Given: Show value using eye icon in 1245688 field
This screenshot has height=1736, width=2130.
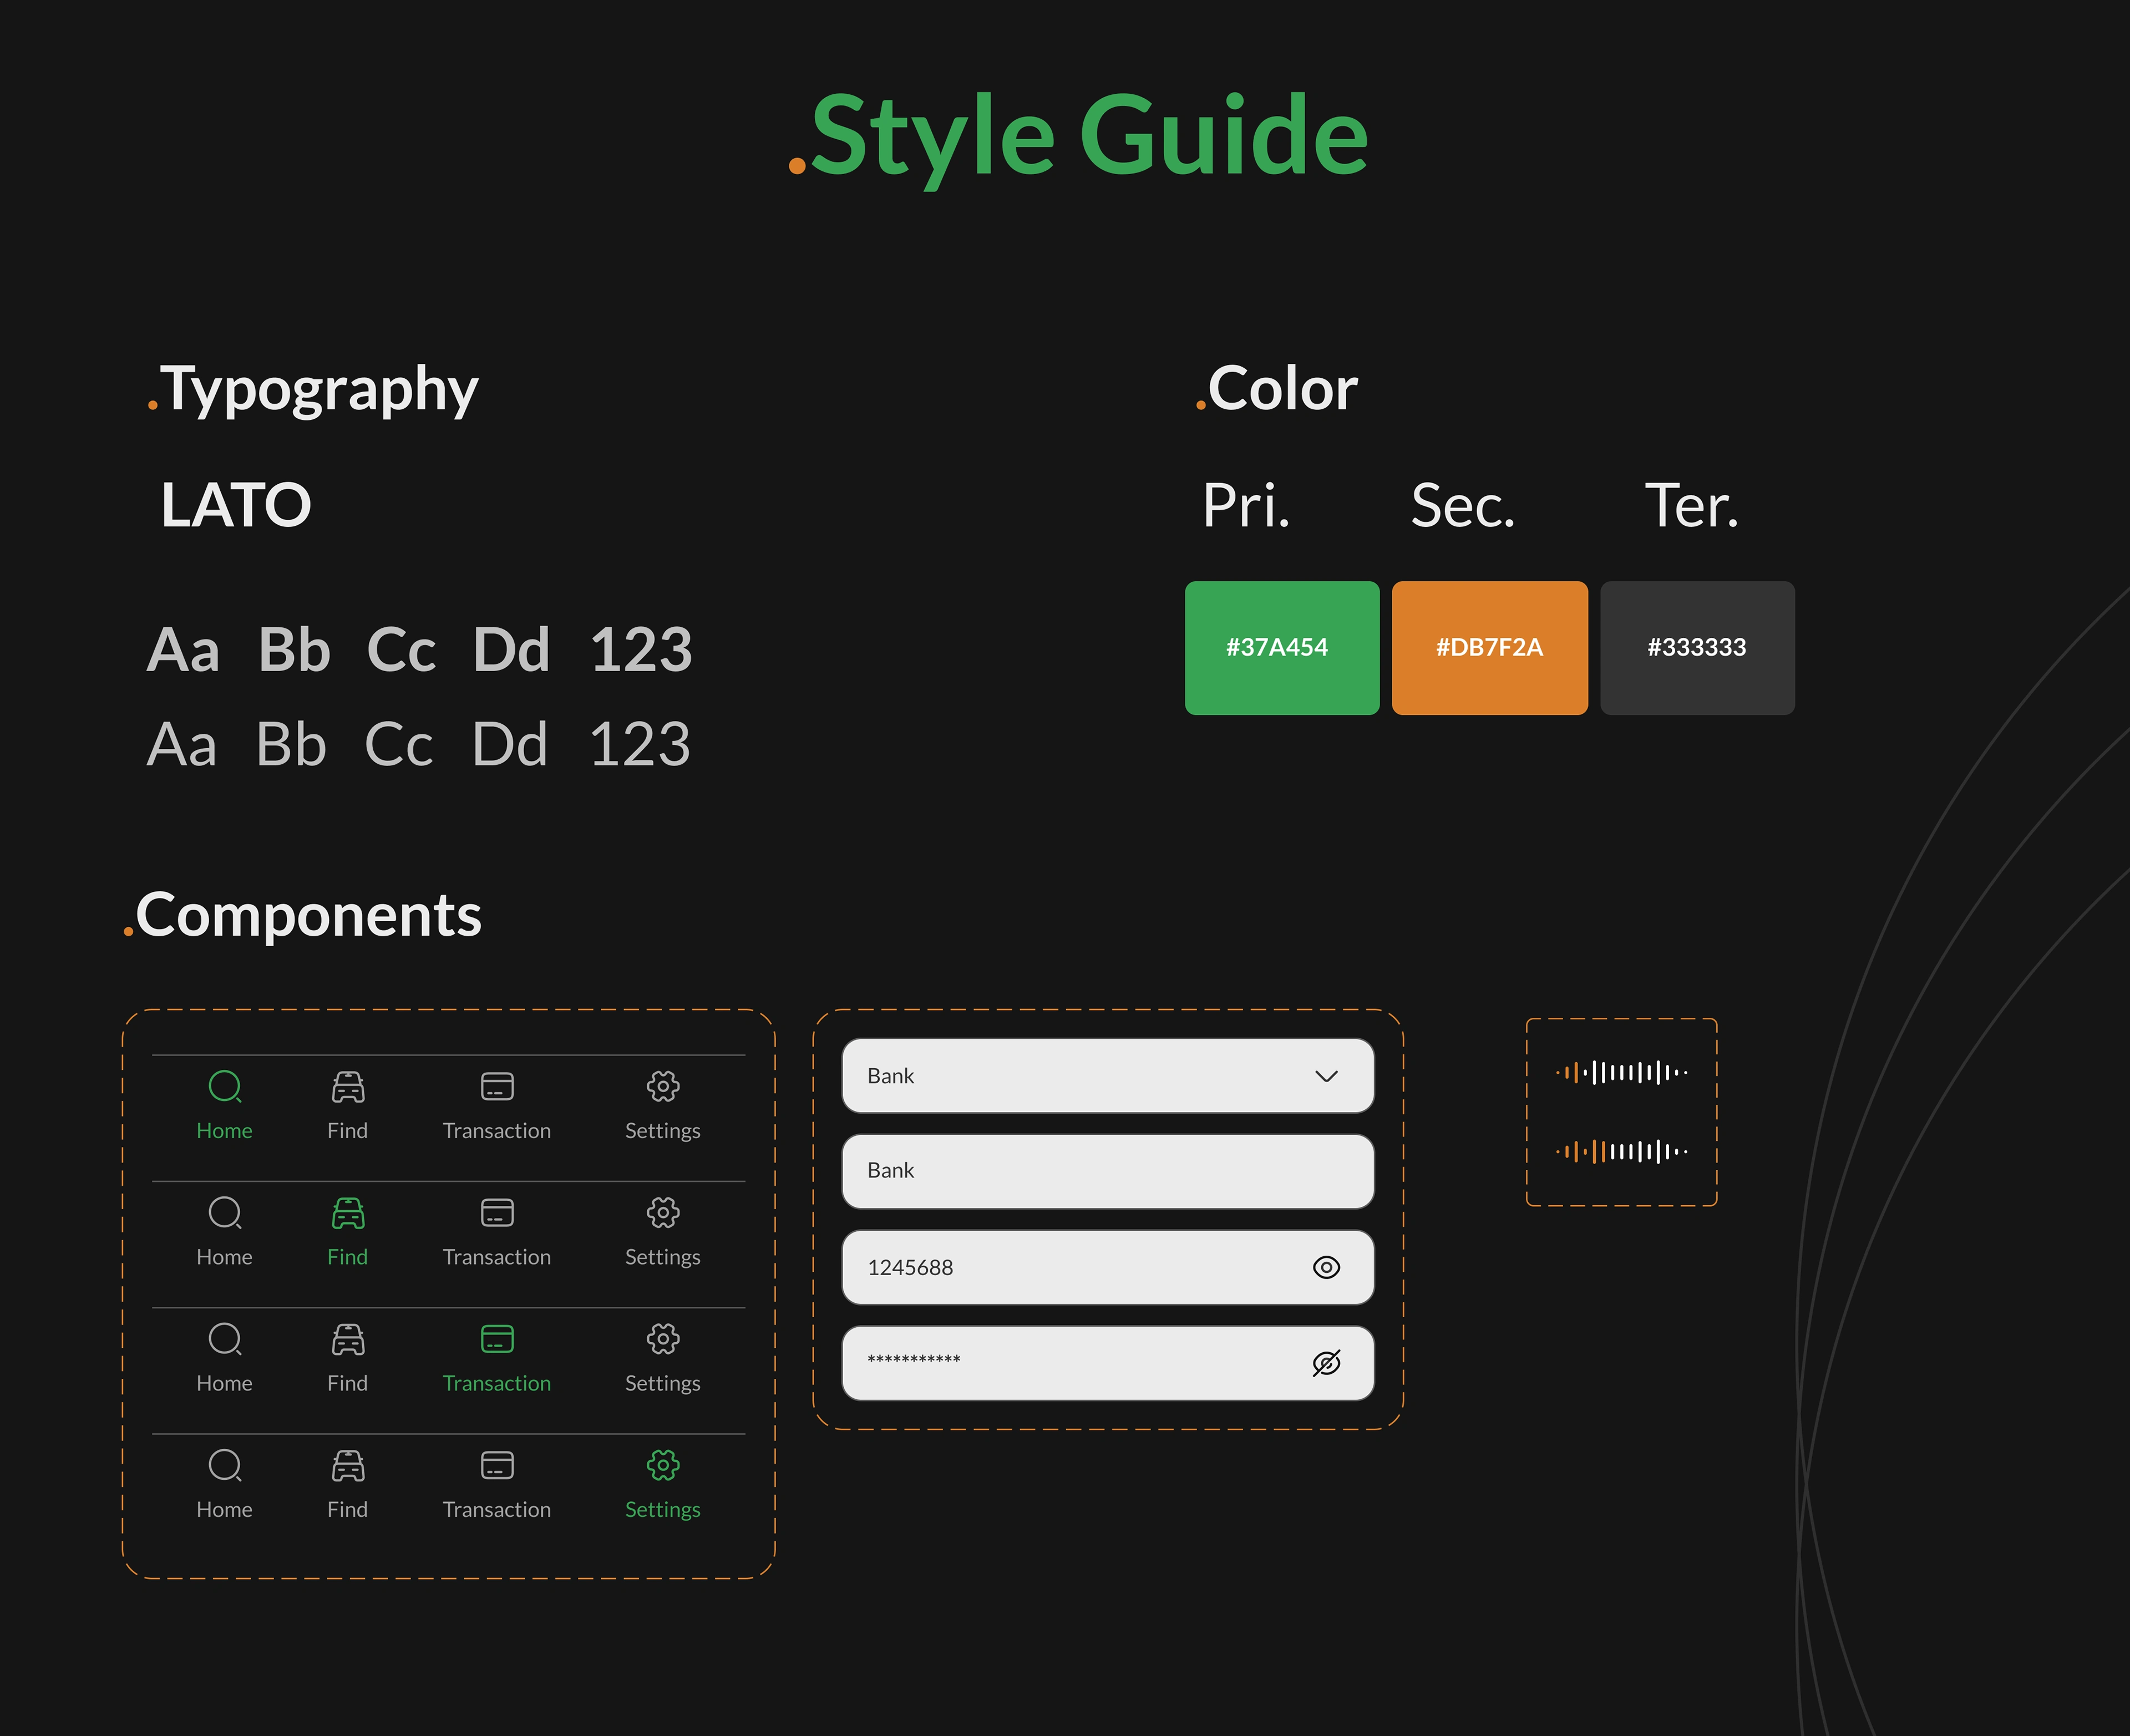Looking at the screenshot, I should coord(1326,1267).
